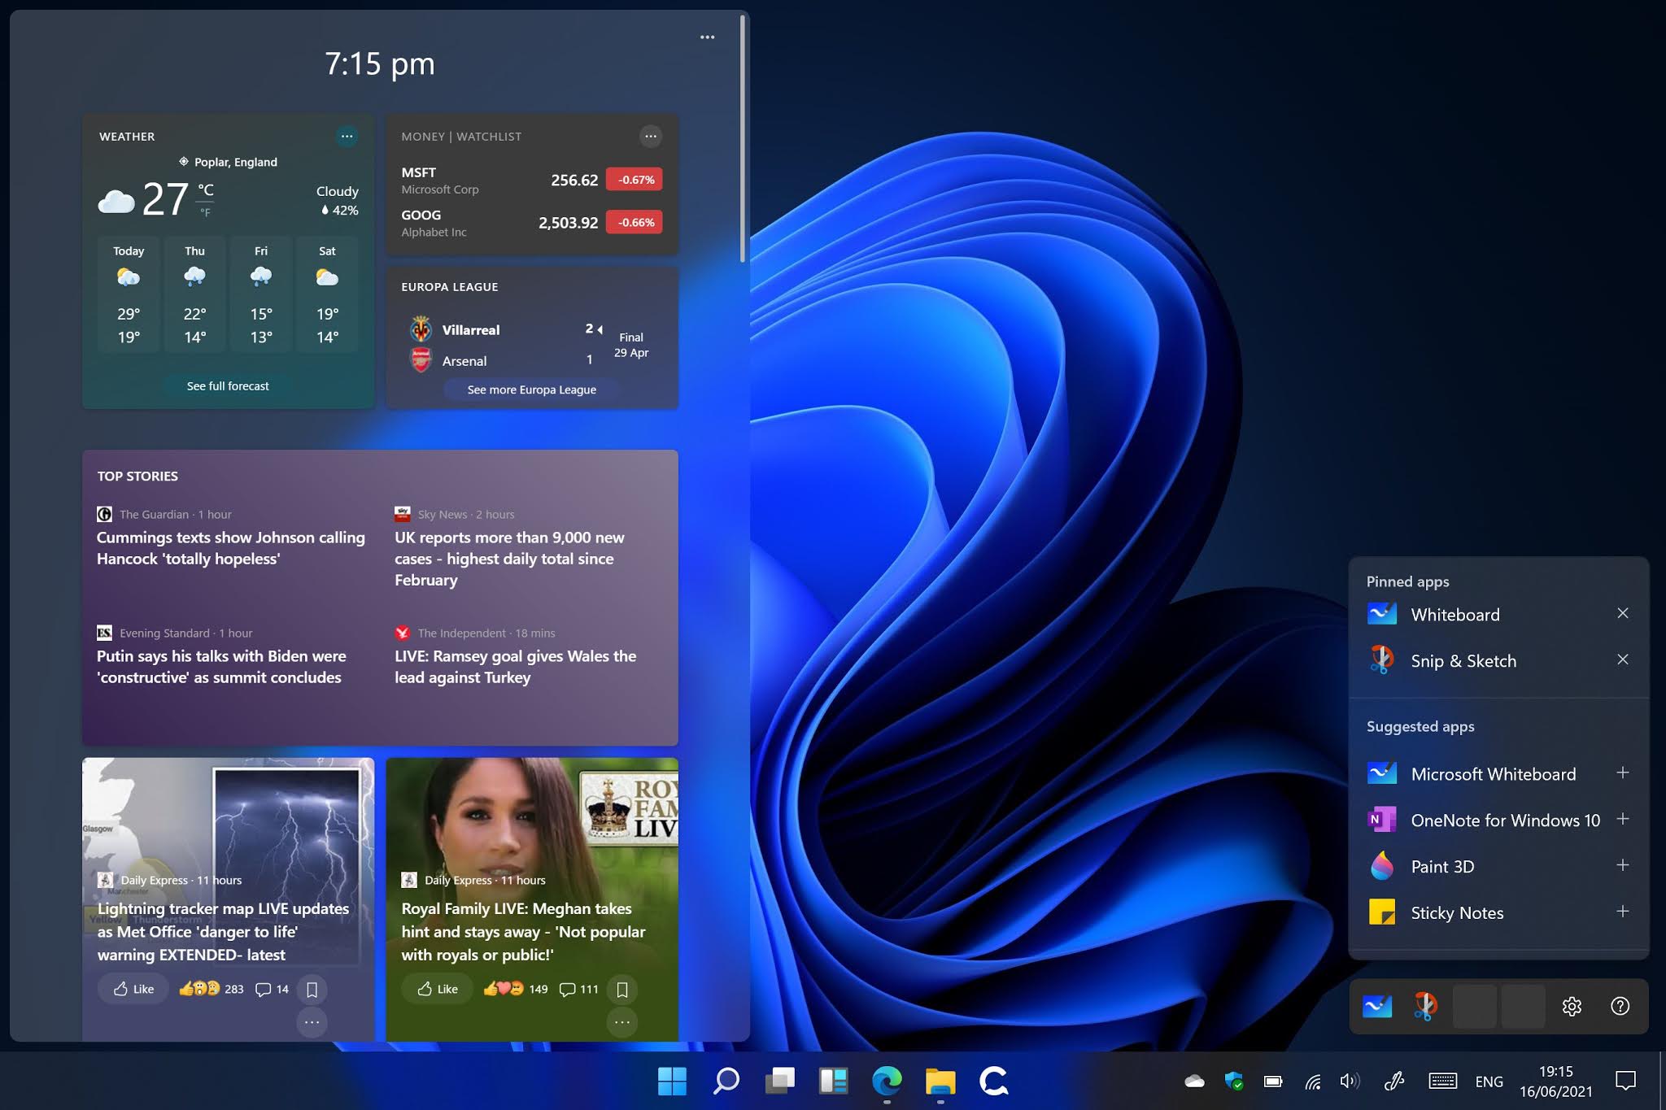Screen dimensions: 1666x1110
Task: Open Widgets icon in taskbar
Action: coord(833,1081)
